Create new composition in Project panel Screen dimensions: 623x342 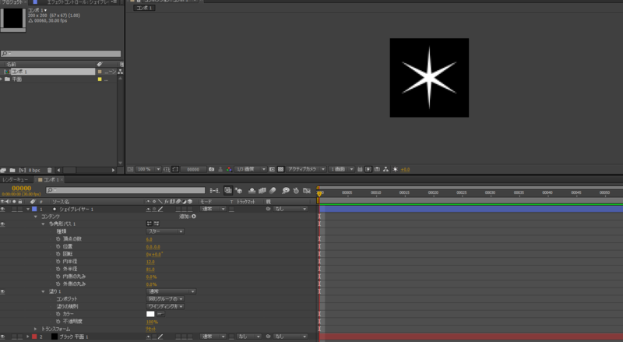23,170
